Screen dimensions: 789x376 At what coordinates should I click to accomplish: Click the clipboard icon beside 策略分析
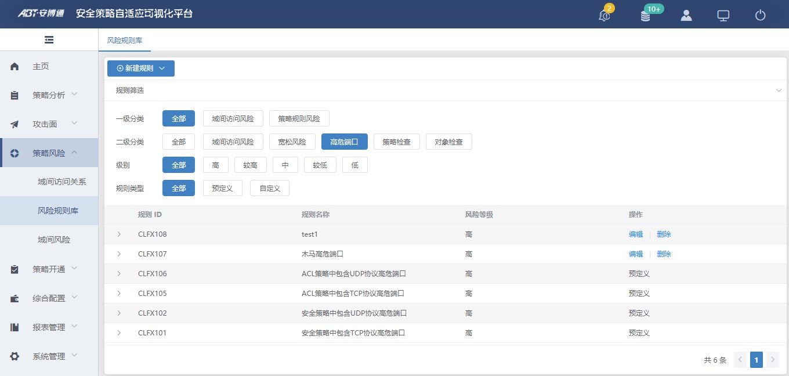coord(15,95)
